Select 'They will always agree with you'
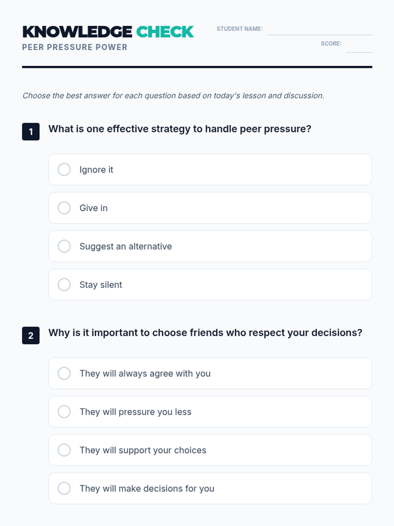The image size is (394, 526). [x=64, y=373]
